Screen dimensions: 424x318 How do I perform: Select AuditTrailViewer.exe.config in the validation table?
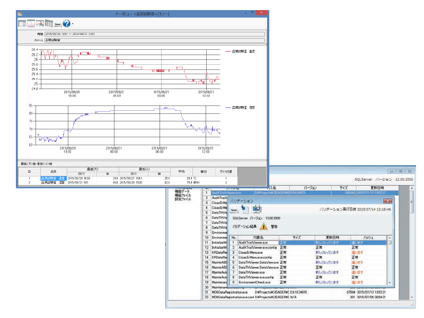pyautogui.click(x=308, y=248)
